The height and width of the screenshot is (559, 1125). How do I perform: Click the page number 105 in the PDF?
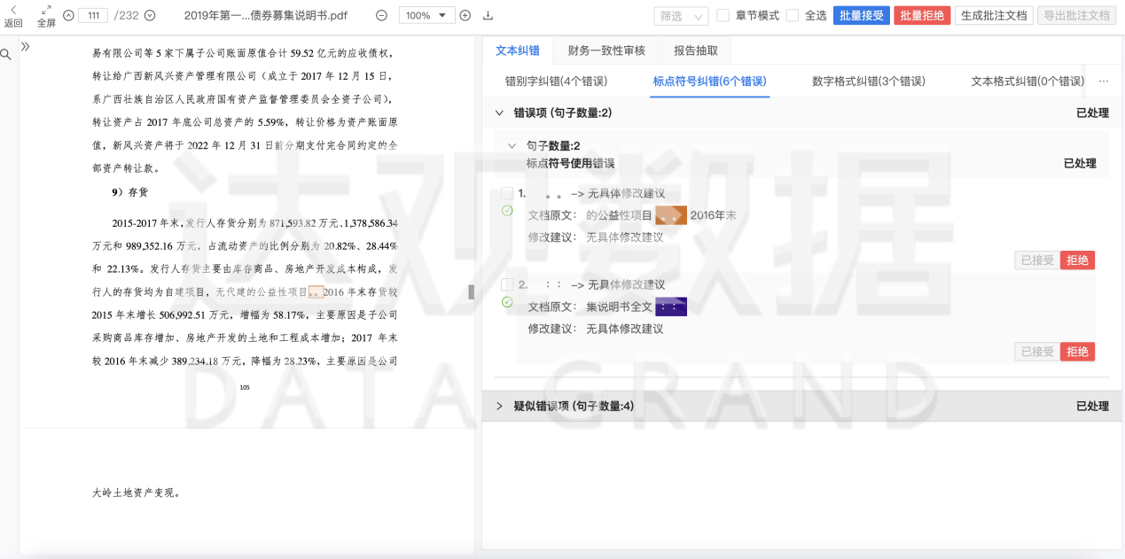[x=245, y=387]
